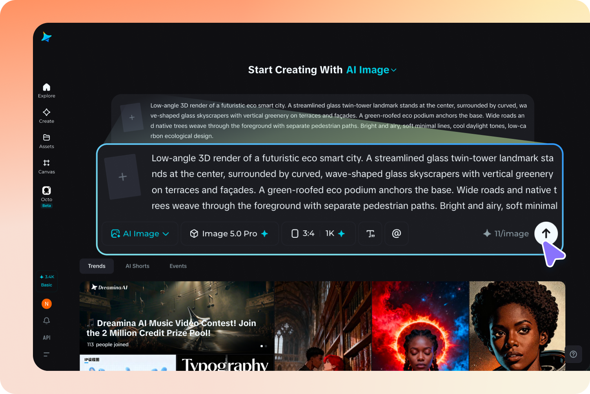
Task: Open the Assets folder
Action: coord(46,141)
